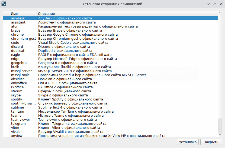Pick the obsidian row
The height and width of the screenshot is (148, 225).
click(x=111, y=79)
